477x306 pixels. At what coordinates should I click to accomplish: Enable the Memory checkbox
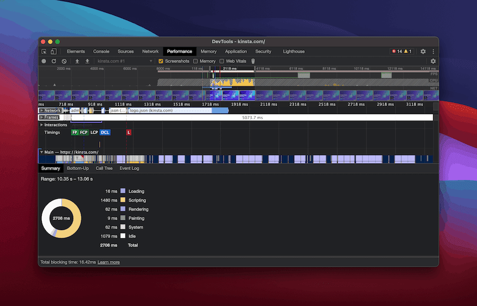(196, 61)
